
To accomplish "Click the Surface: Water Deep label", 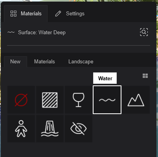I will click(42, 32).
